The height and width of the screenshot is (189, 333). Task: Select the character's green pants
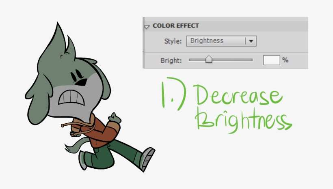coord(114,152)
